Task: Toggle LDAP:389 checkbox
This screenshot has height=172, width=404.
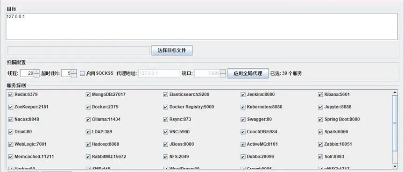Action: click(88, 132)
